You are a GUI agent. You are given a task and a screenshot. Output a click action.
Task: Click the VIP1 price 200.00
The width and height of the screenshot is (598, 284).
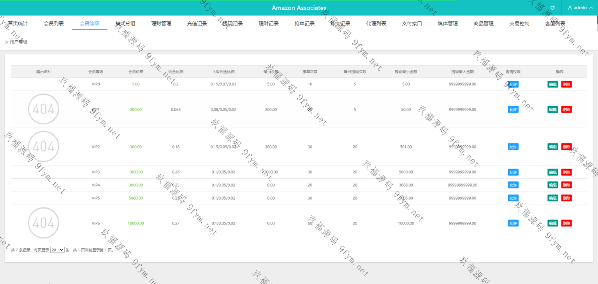pos(136,110)
